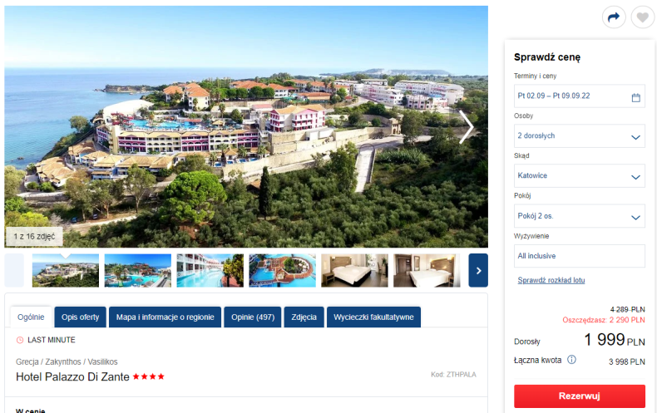Open Sprawdź rozkład lotu link
This screenshot has width=657, height=413.
point(551,280)
